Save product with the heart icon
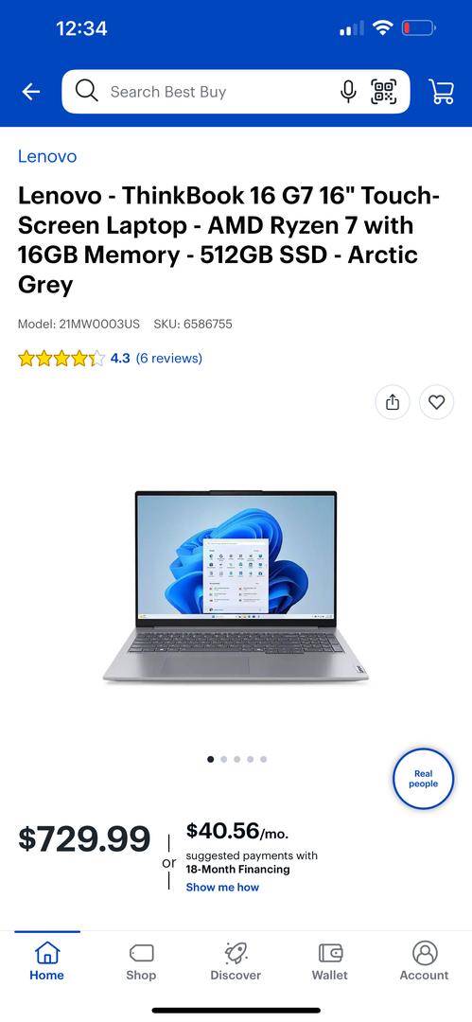472x1022 pixels. click(x=436, y=402)
